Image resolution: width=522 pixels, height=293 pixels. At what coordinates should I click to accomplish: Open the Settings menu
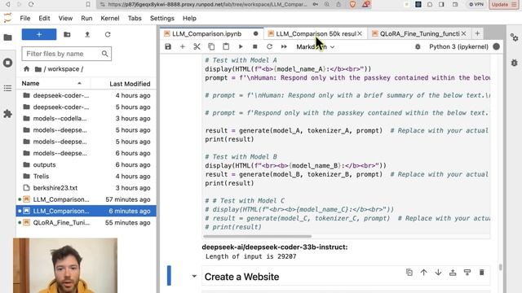pyautogui.click(x=162, y=18)
